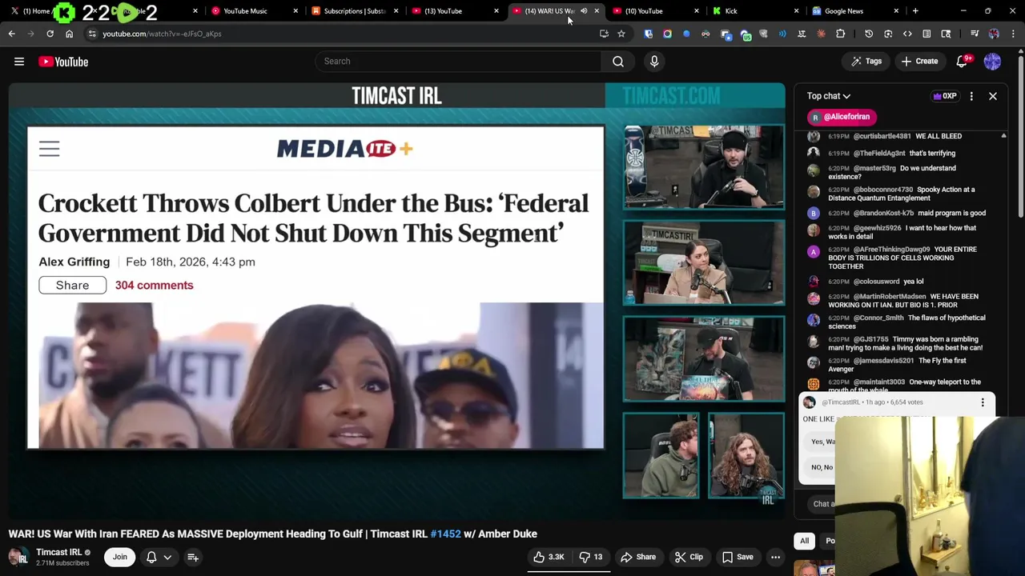Viewport: 1025px width, 576px height.
Task: Bookmark this page with the star icon
Action: 621,34
